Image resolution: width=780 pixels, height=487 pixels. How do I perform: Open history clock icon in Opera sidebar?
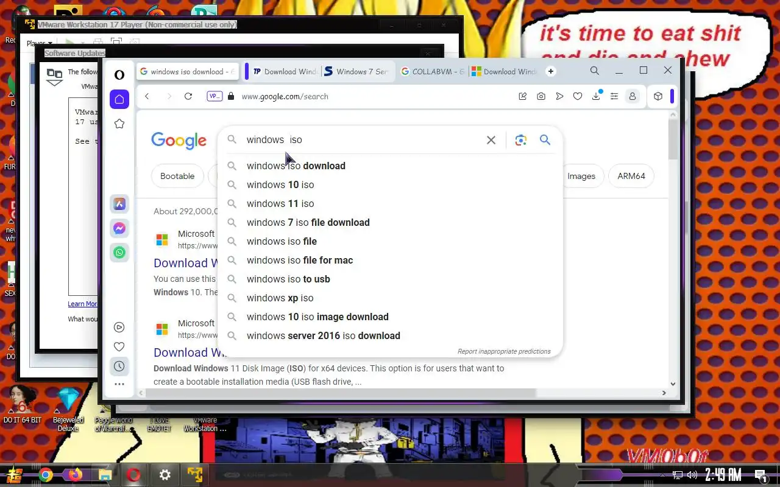point(119,366)
